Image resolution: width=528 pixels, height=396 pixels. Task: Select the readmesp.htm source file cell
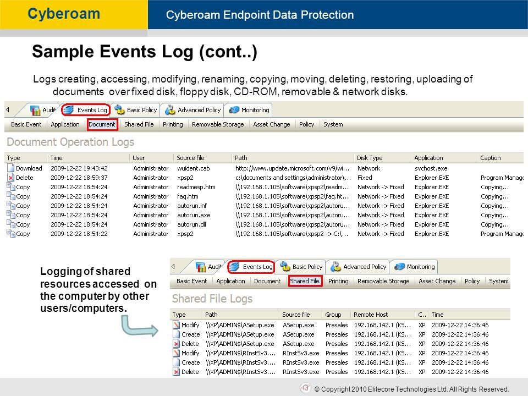(x=196, y=187)
